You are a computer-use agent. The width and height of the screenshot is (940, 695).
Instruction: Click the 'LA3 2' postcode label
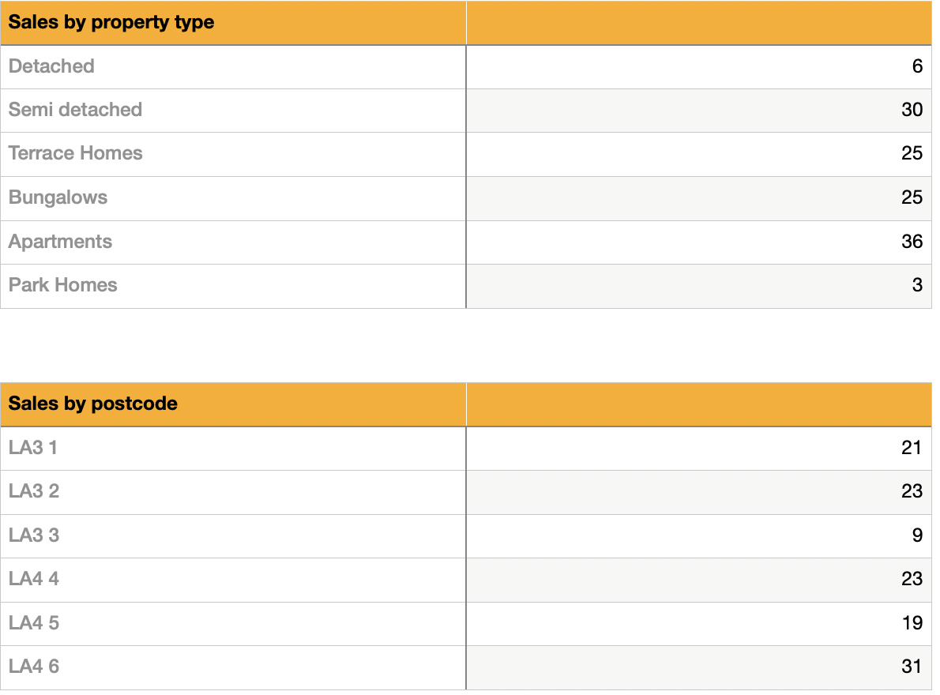(34, 491)
